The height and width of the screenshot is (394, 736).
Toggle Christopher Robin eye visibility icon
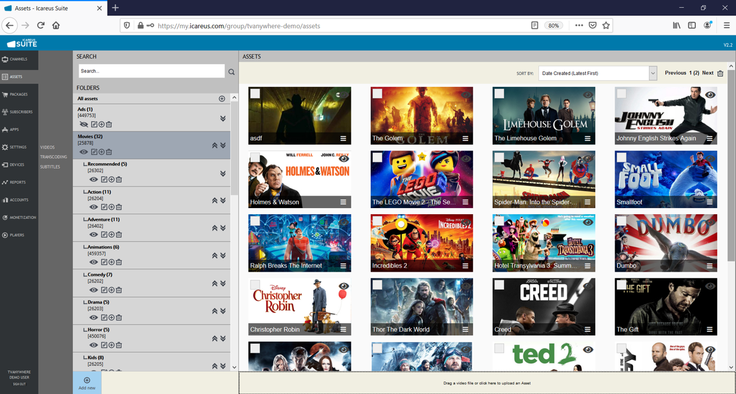344,286
